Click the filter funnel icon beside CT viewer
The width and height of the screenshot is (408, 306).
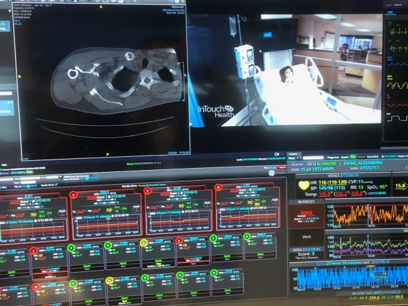point(9,12)
